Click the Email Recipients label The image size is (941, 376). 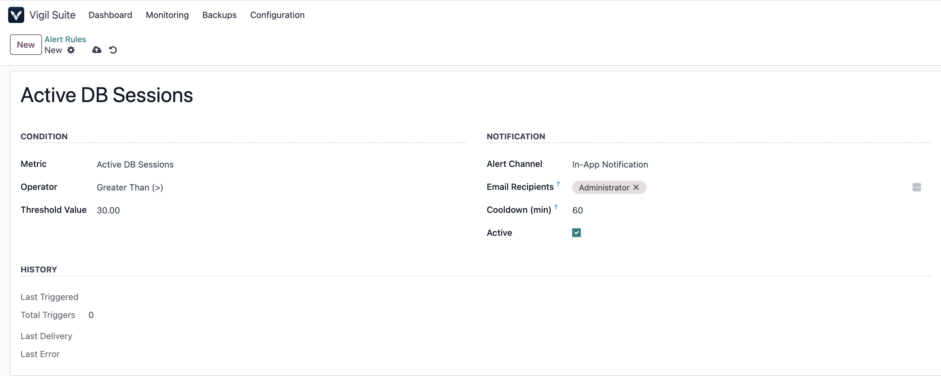(520, 187)
